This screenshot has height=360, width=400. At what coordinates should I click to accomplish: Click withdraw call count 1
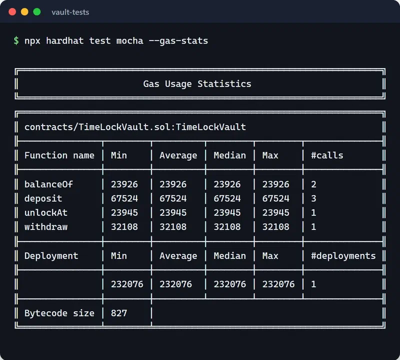pos(313,227)
